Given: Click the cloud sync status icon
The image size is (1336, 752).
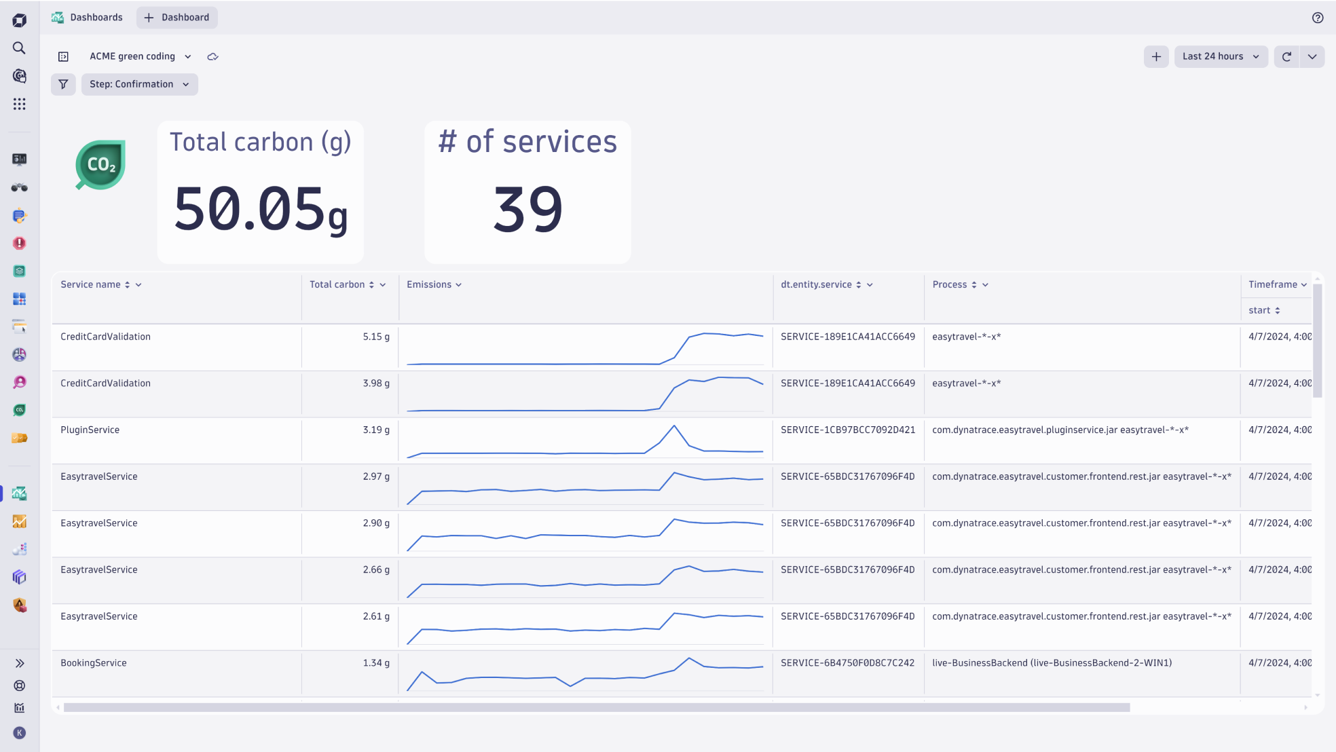Looking at the screenshot, I should click(x=212, y=56).
